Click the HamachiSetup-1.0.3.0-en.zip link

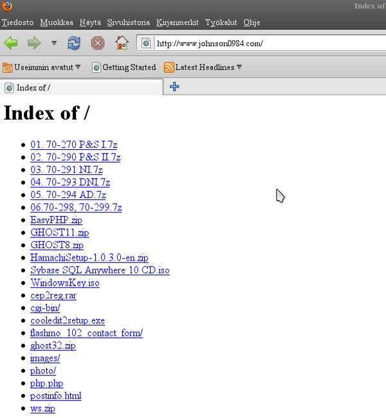(89, 257)
